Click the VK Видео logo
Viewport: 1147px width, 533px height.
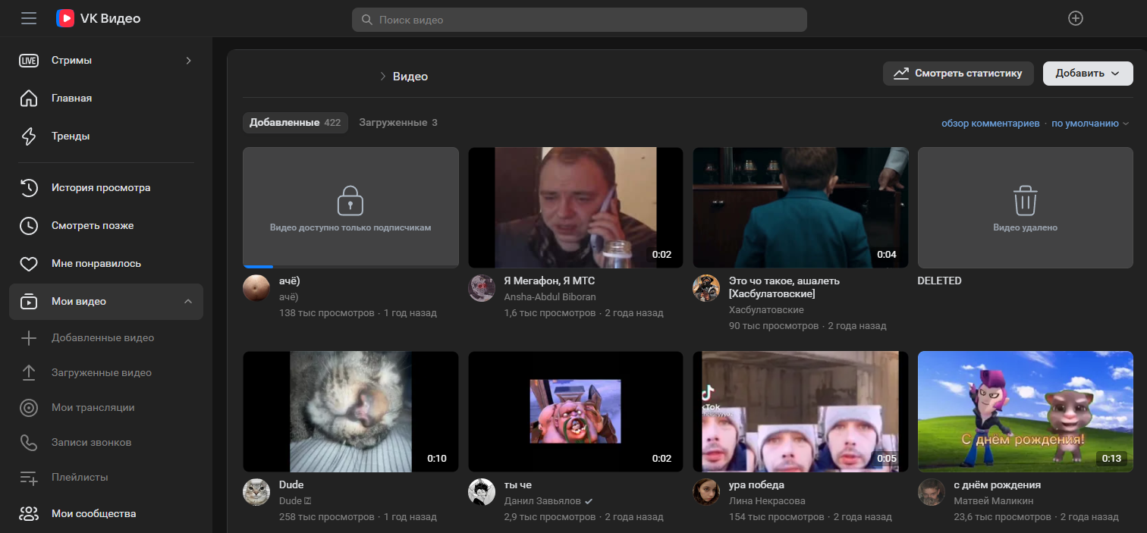tap(99, 19)
